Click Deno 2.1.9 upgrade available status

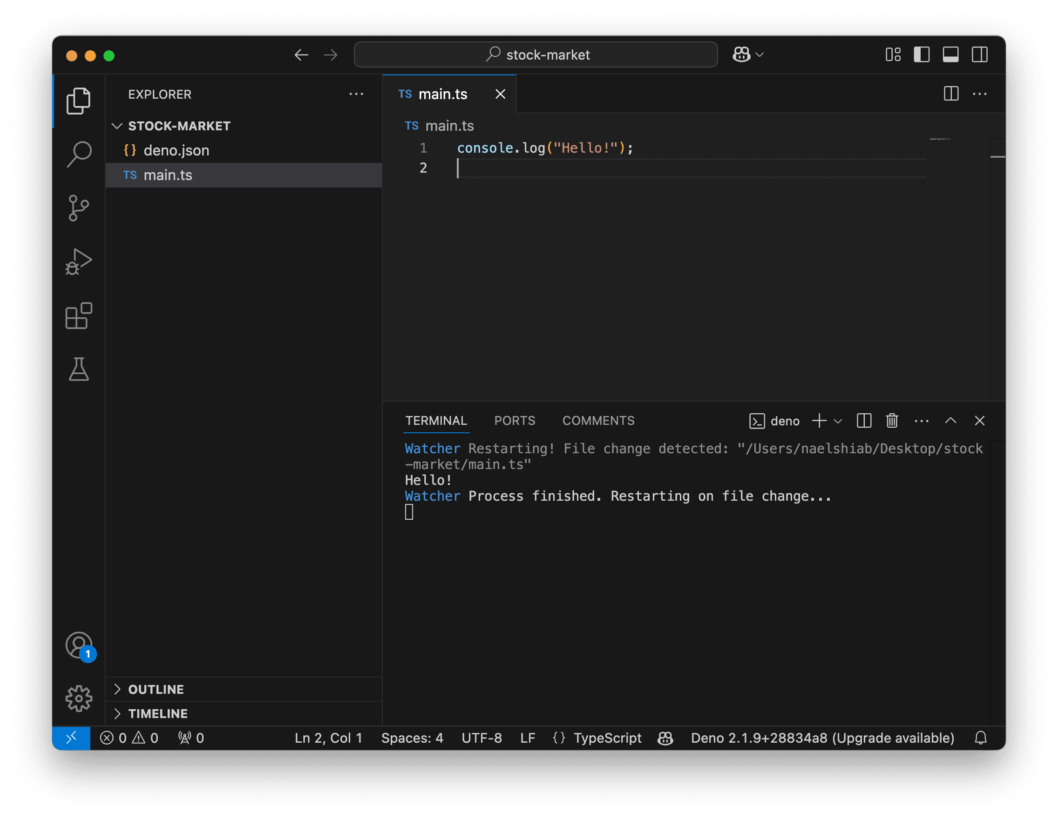click(822, 738)
